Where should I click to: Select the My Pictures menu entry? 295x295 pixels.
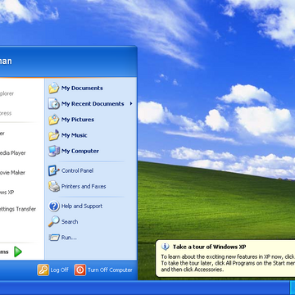click(x=90, y=120)
